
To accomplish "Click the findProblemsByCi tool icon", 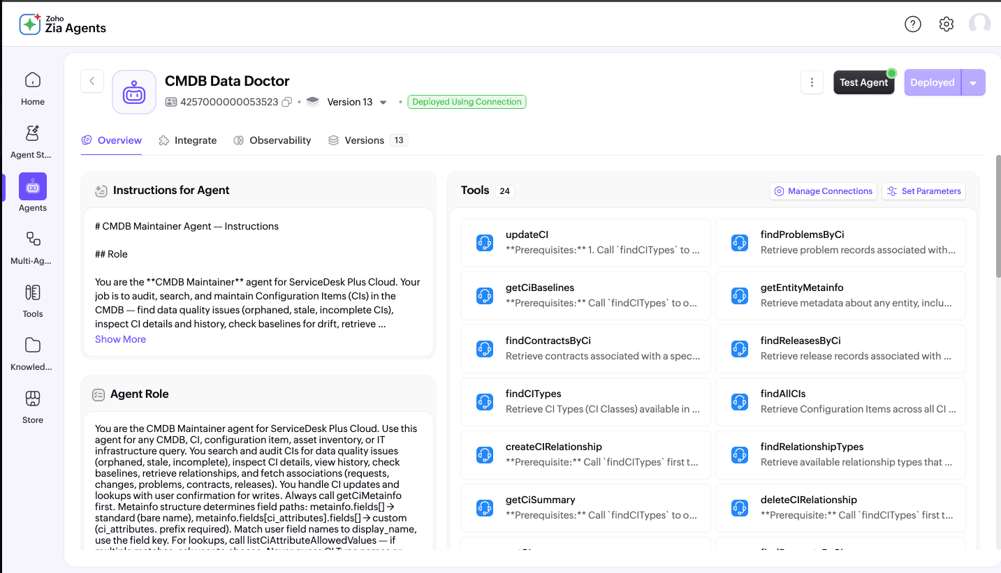I will pos(740,243).
